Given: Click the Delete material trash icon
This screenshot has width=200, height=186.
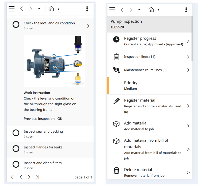Looking at the screenshot, I should 117,171.
